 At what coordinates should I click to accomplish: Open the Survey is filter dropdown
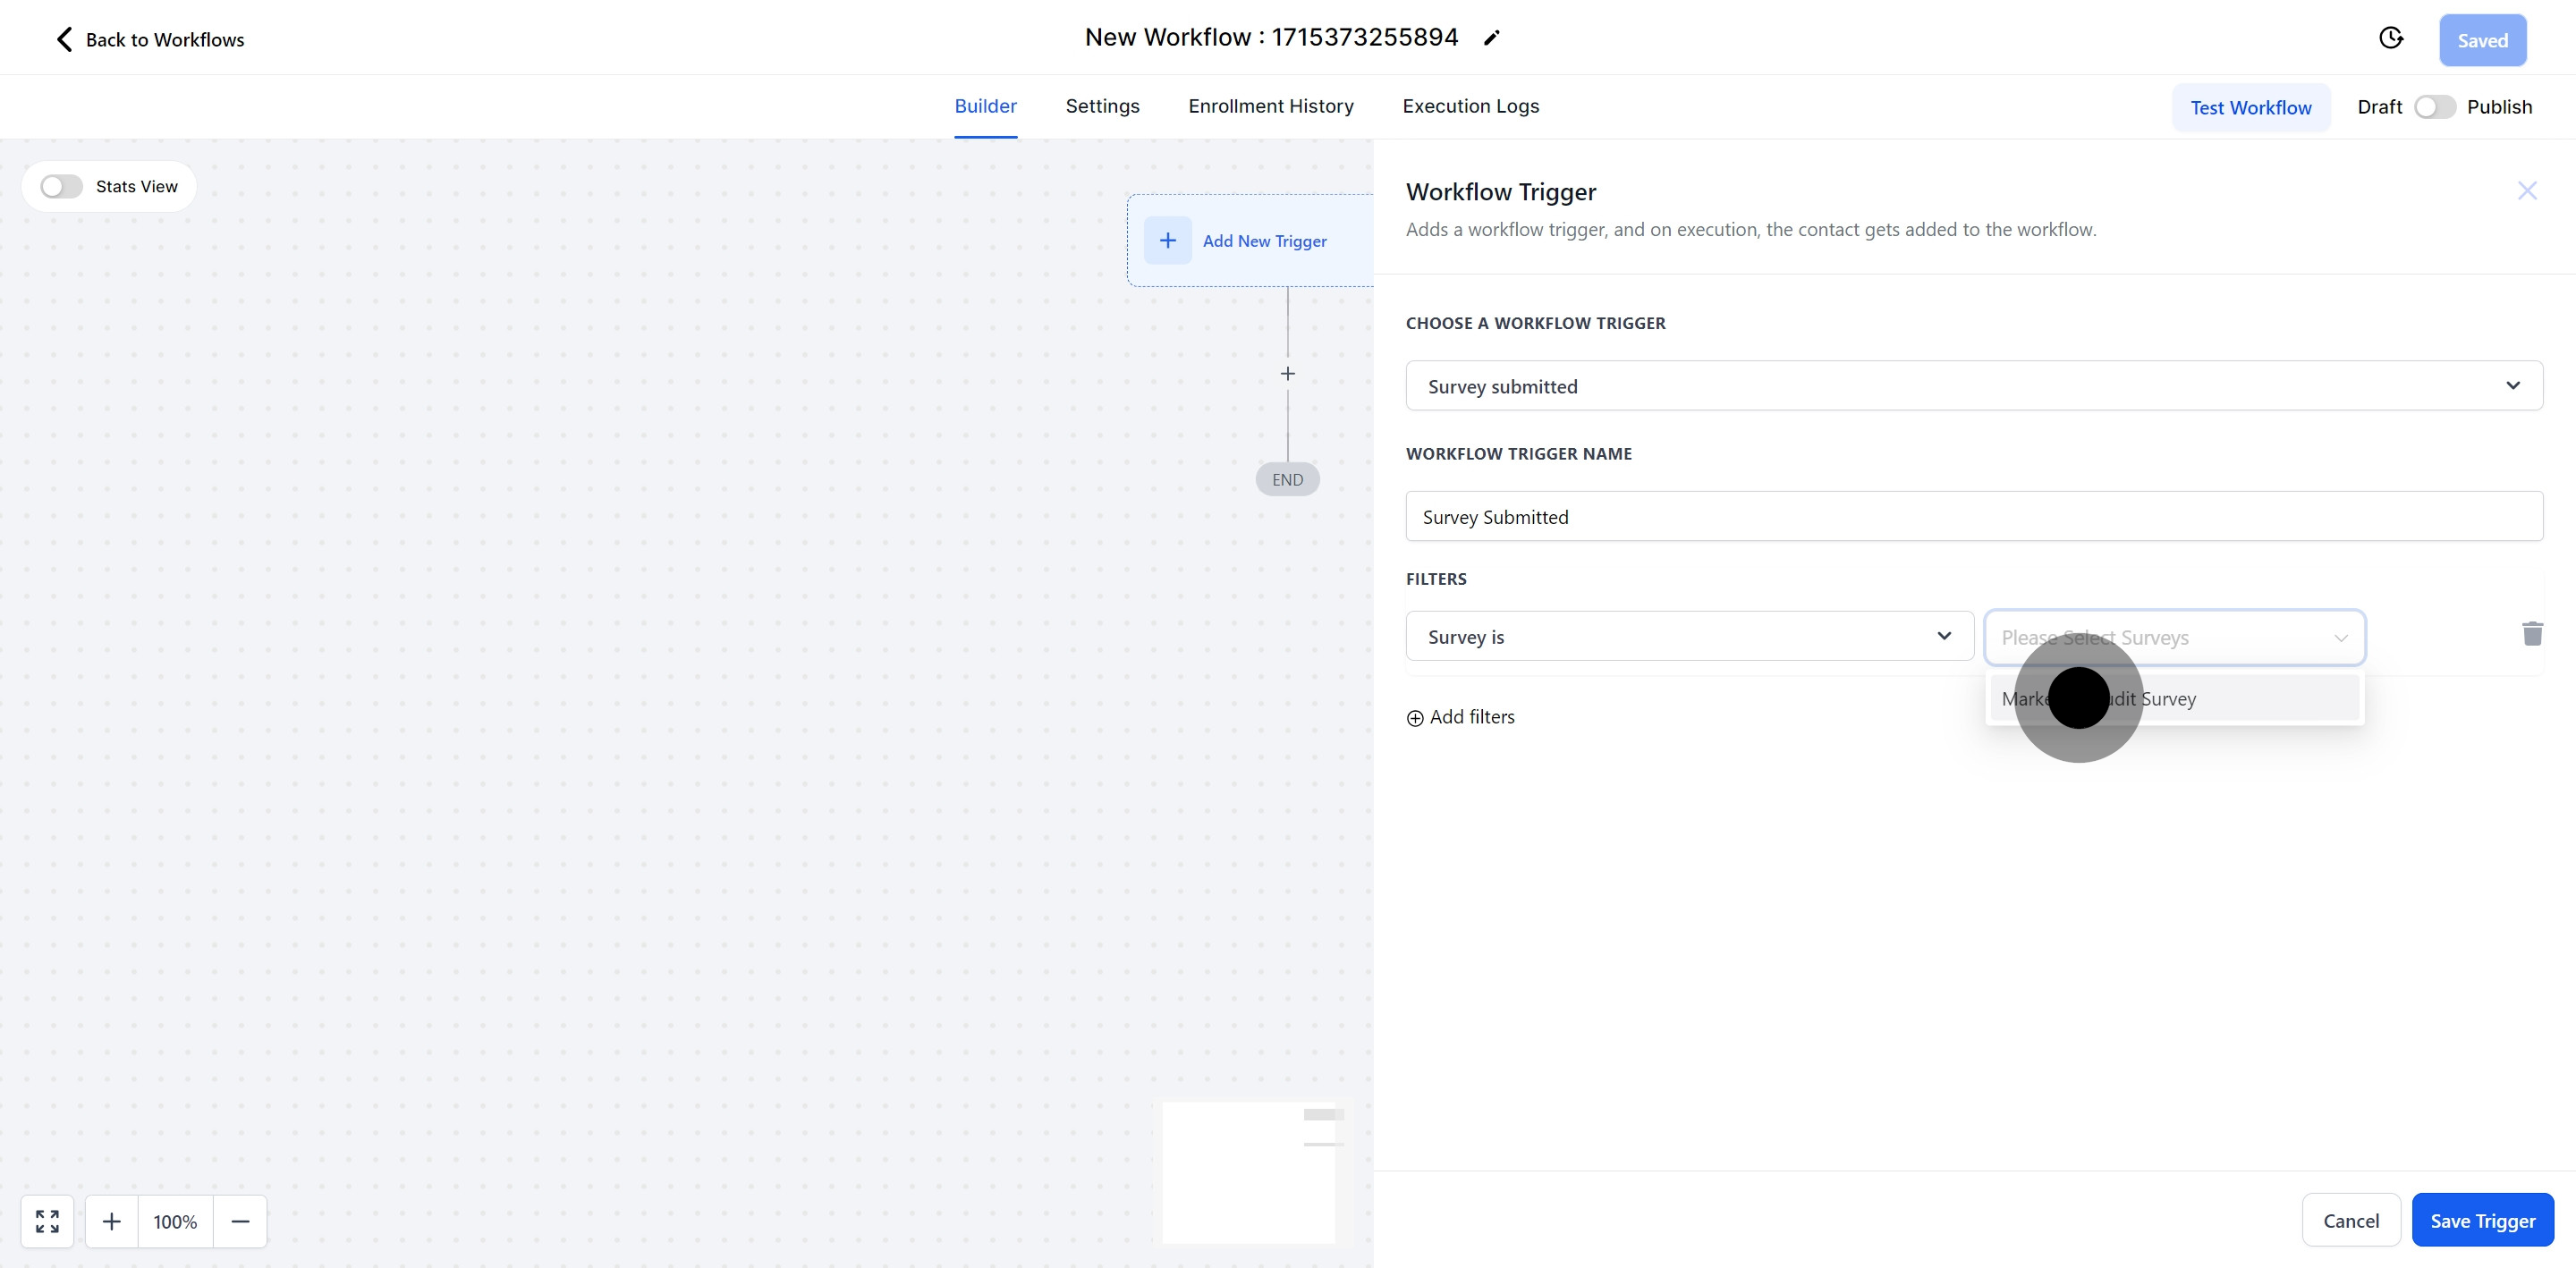tap(1689, 636)
